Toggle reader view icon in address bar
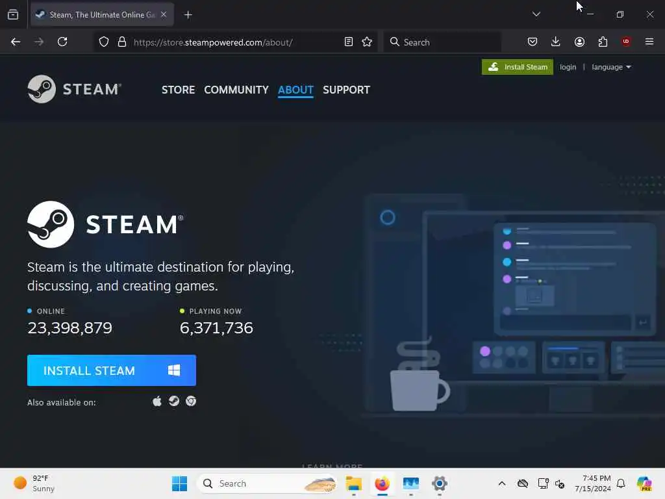Screen dimensions: 665x499 (348, 42)
